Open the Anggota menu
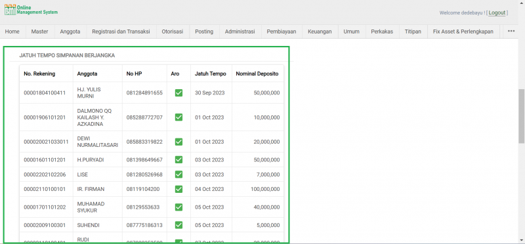 point(70,31)
